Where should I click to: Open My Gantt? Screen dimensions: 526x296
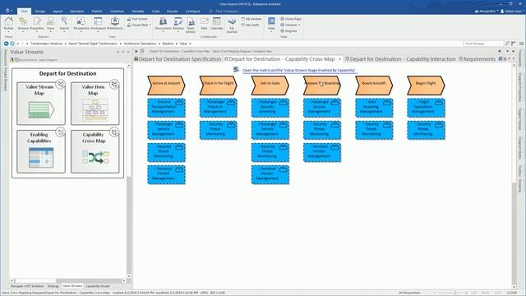click(x=250, y=25)
